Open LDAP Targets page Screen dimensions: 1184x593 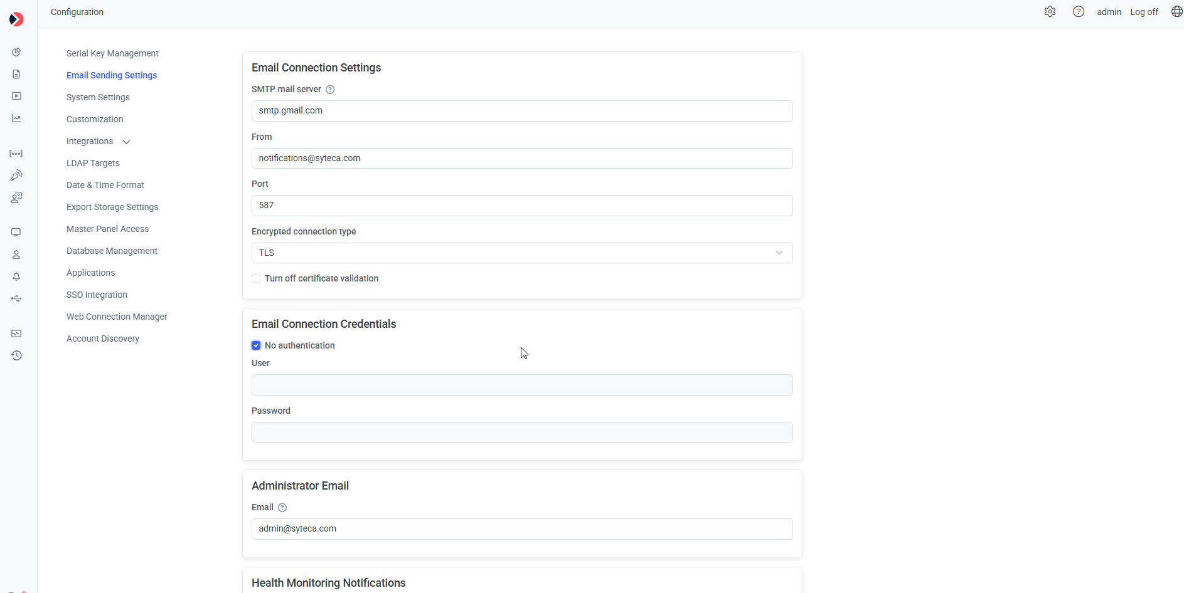pos(93,163)
